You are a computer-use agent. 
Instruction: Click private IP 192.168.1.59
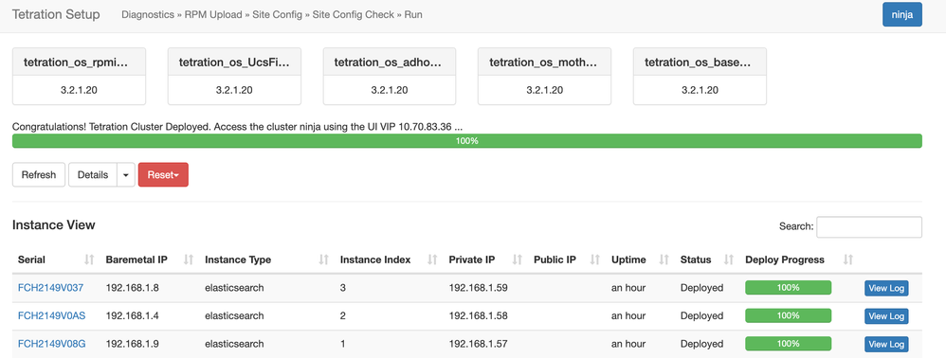(479, 288)
